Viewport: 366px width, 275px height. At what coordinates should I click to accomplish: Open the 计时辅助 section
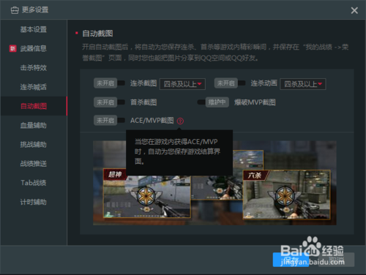[34, 202]
